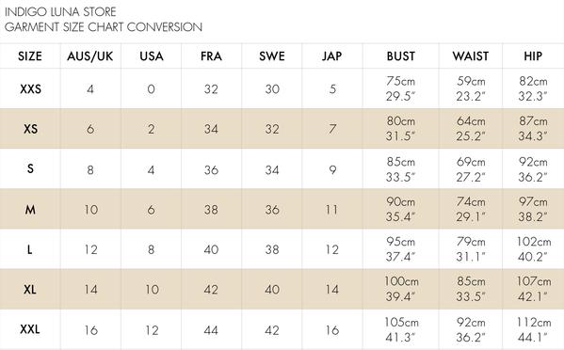
Task: Select the AUS/UK column header
Action: (90, 56)
